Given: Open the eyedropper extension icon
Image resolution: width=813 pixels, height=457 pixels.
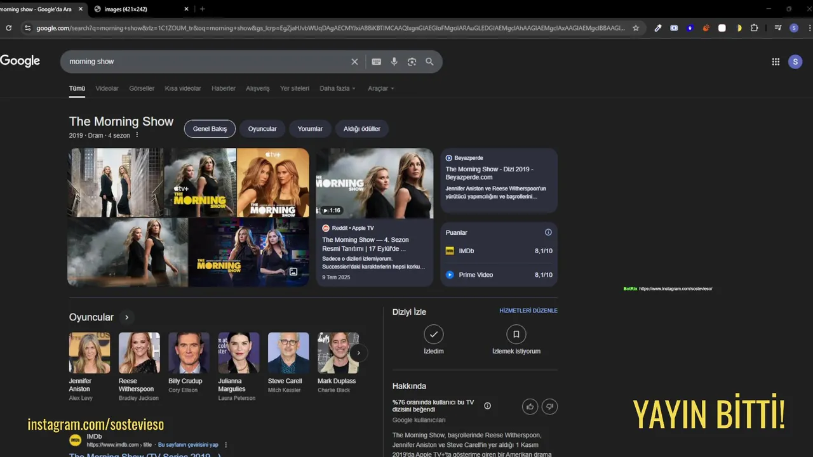Looking at the screenshot, I should click(x=658, y=28).
